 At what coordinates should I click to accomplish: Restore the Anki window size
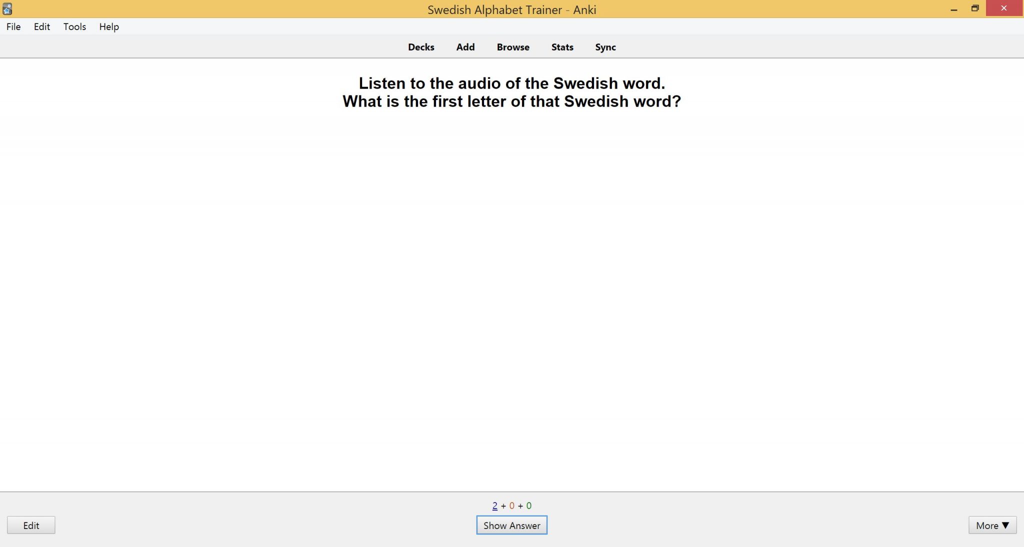[974, 8]
